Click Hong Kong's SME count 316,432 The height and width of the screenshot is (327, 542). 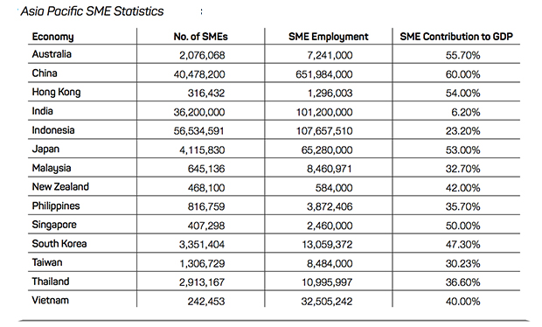coord(206,93)
